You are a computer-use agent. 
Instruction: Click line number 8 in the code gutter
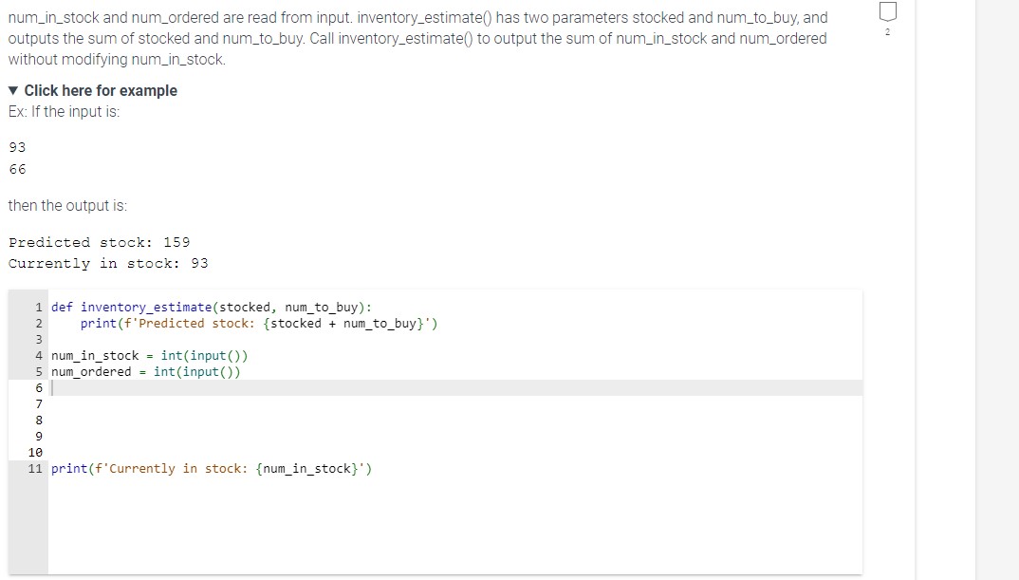point(38,419)
